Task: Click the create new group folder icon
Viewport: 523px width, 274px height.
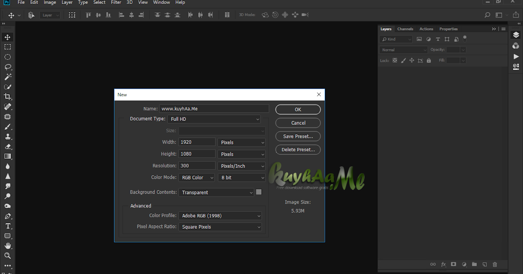Action: [x=474, y=264]
